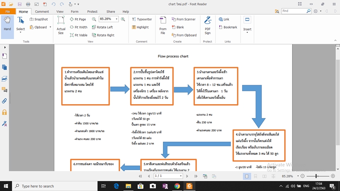Viewport: 340px width, 191px height.
Task: Activate the Typewriter tool
Action: click(x=142, y=19)
